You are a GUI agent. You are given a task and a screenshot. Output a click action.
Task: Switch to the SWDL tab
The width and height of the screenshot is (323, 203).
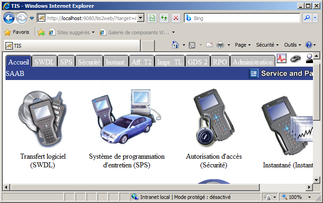click(44, 62)
